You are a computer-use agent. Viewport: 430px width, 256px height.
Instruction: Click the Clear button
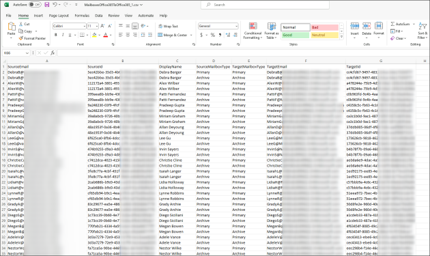[x=398, y=38]
